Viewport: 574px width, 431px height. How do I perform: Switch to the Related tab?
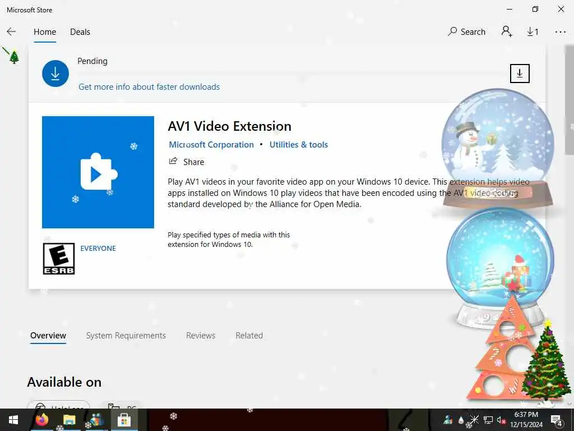[x=249, y=336]
